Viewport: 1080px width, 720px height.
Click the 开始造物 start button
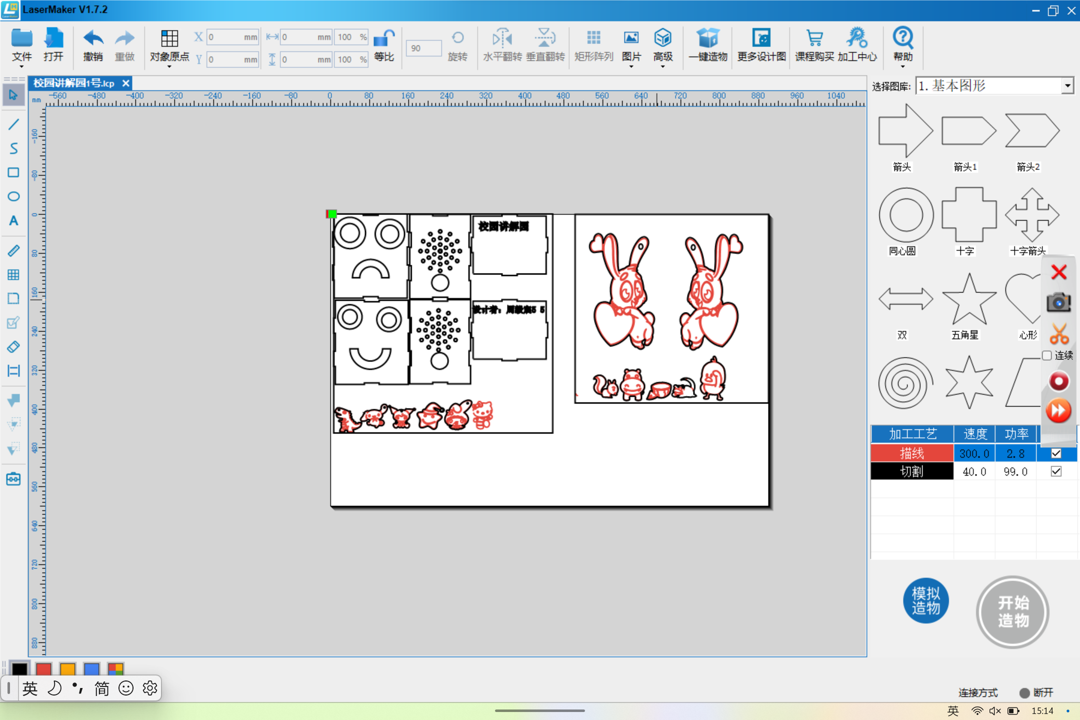[1012, 612]
